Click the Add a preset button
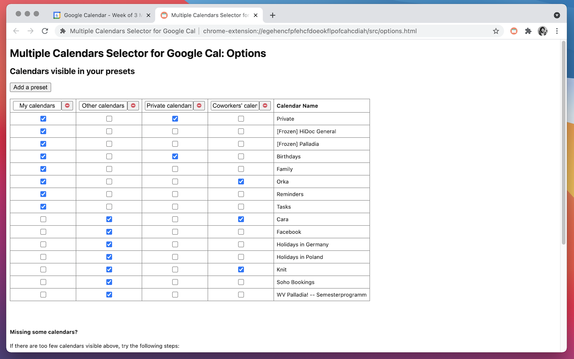Image resolution: width=574 pixels, height=359 pixels. [30, 87]
